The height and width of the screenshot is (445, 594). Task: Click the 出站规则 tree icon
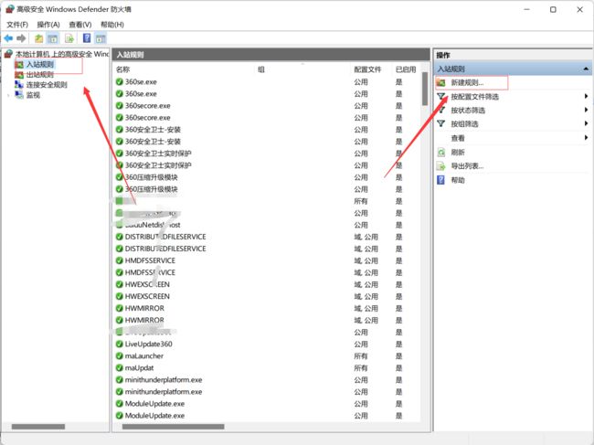(x=19, y=75)
